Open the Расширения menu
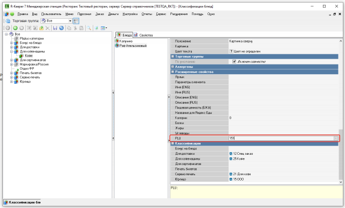This screenshot has height=208, width=345. (x=179, y=14)
